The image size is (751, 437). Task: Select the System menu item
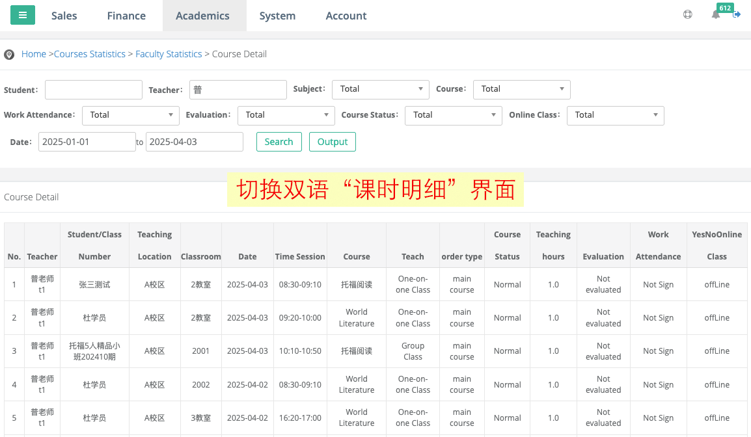pyautogui.click(x=277, y=16)
